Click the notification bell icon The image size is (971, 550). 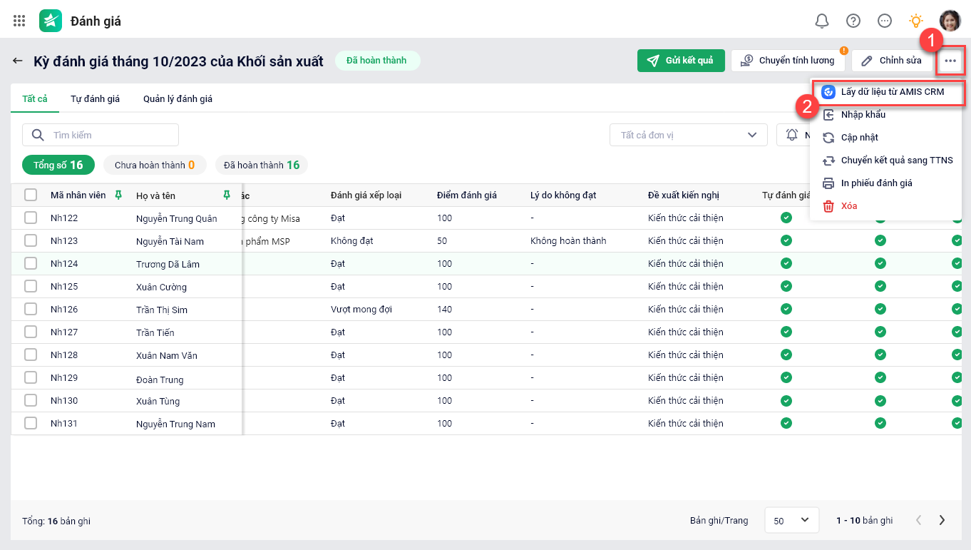(x=822, y=21)
